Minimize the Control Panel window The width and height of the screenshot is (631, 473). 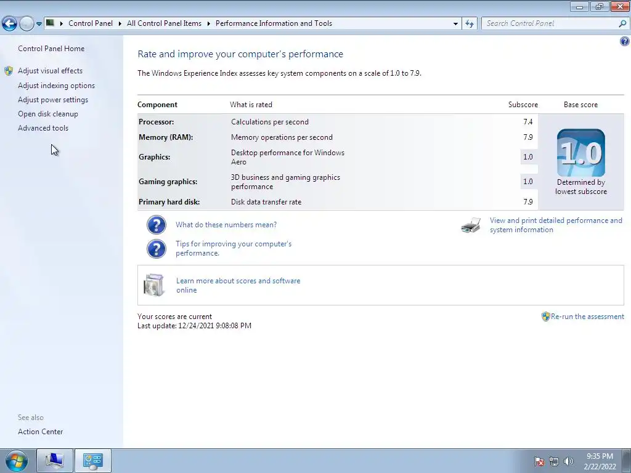click(579, 6)
